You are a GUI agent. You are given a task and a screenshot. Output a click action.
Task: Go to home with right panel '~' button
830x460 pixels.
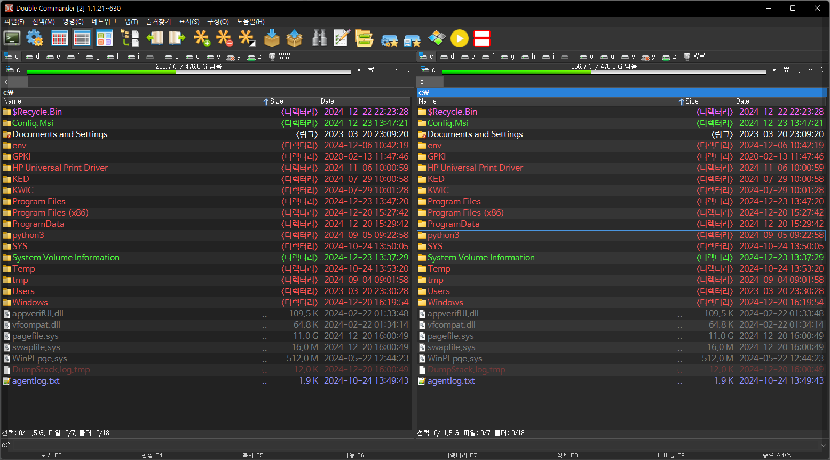point(811,70)
